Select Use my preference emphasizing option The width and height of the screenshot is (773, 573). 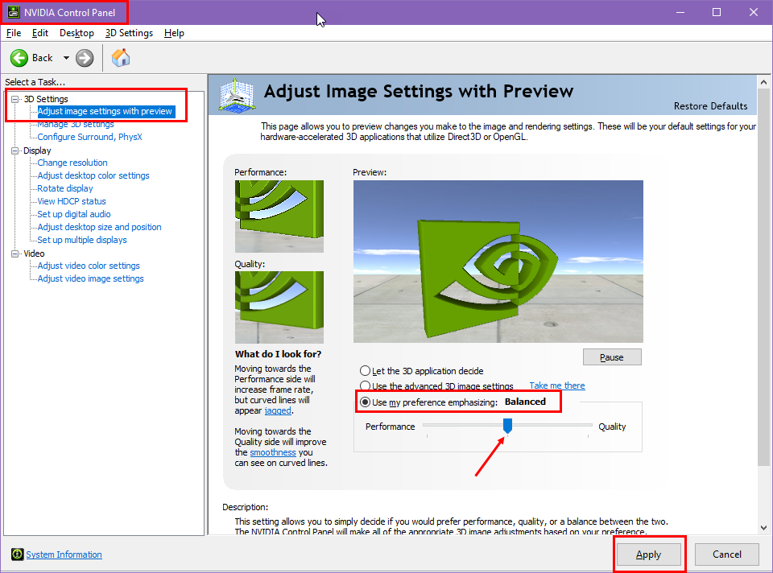366,402
